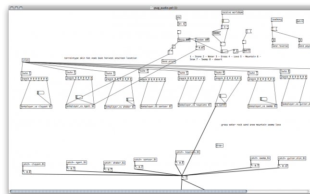
Task: Toggle the crossed box above the rightmost send object
Action: point(300,39)
